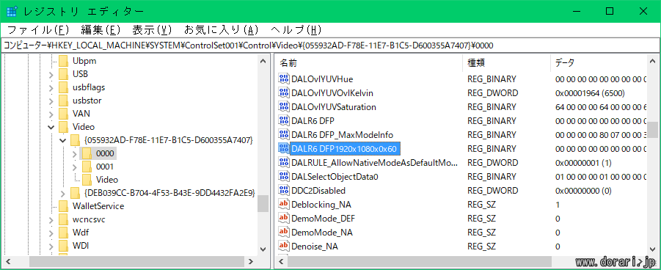Click the usbflags folder icon
The width and height of the screenshot is (661, 270).
point(63,87)
